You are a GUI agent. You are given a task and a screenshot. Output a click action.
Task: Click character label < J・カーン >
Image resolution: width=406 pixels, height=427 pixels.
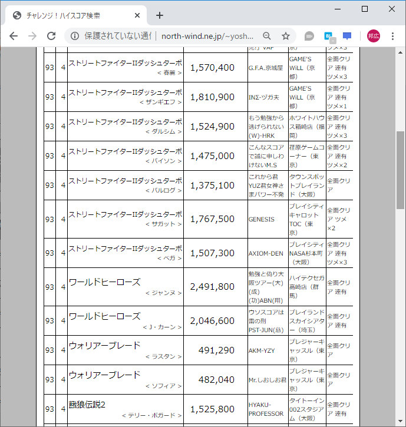pyautogui.click(x=162, y=327)
